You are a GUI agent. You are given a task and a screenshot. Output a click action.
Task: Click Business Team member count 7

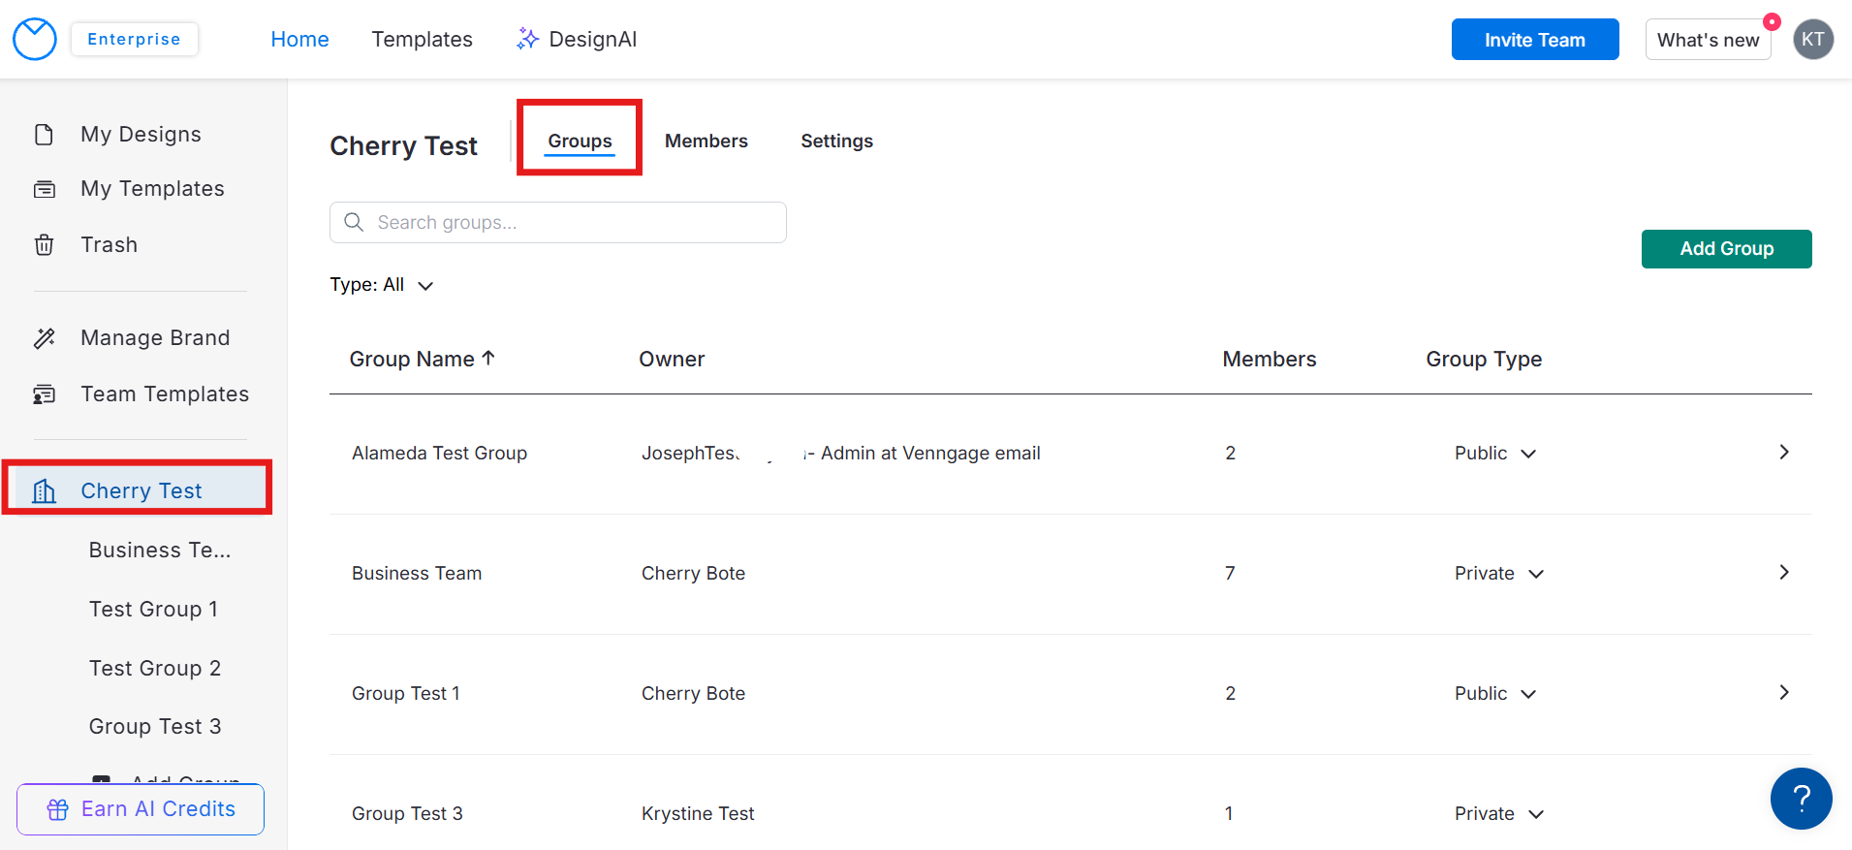(1230, 573)
